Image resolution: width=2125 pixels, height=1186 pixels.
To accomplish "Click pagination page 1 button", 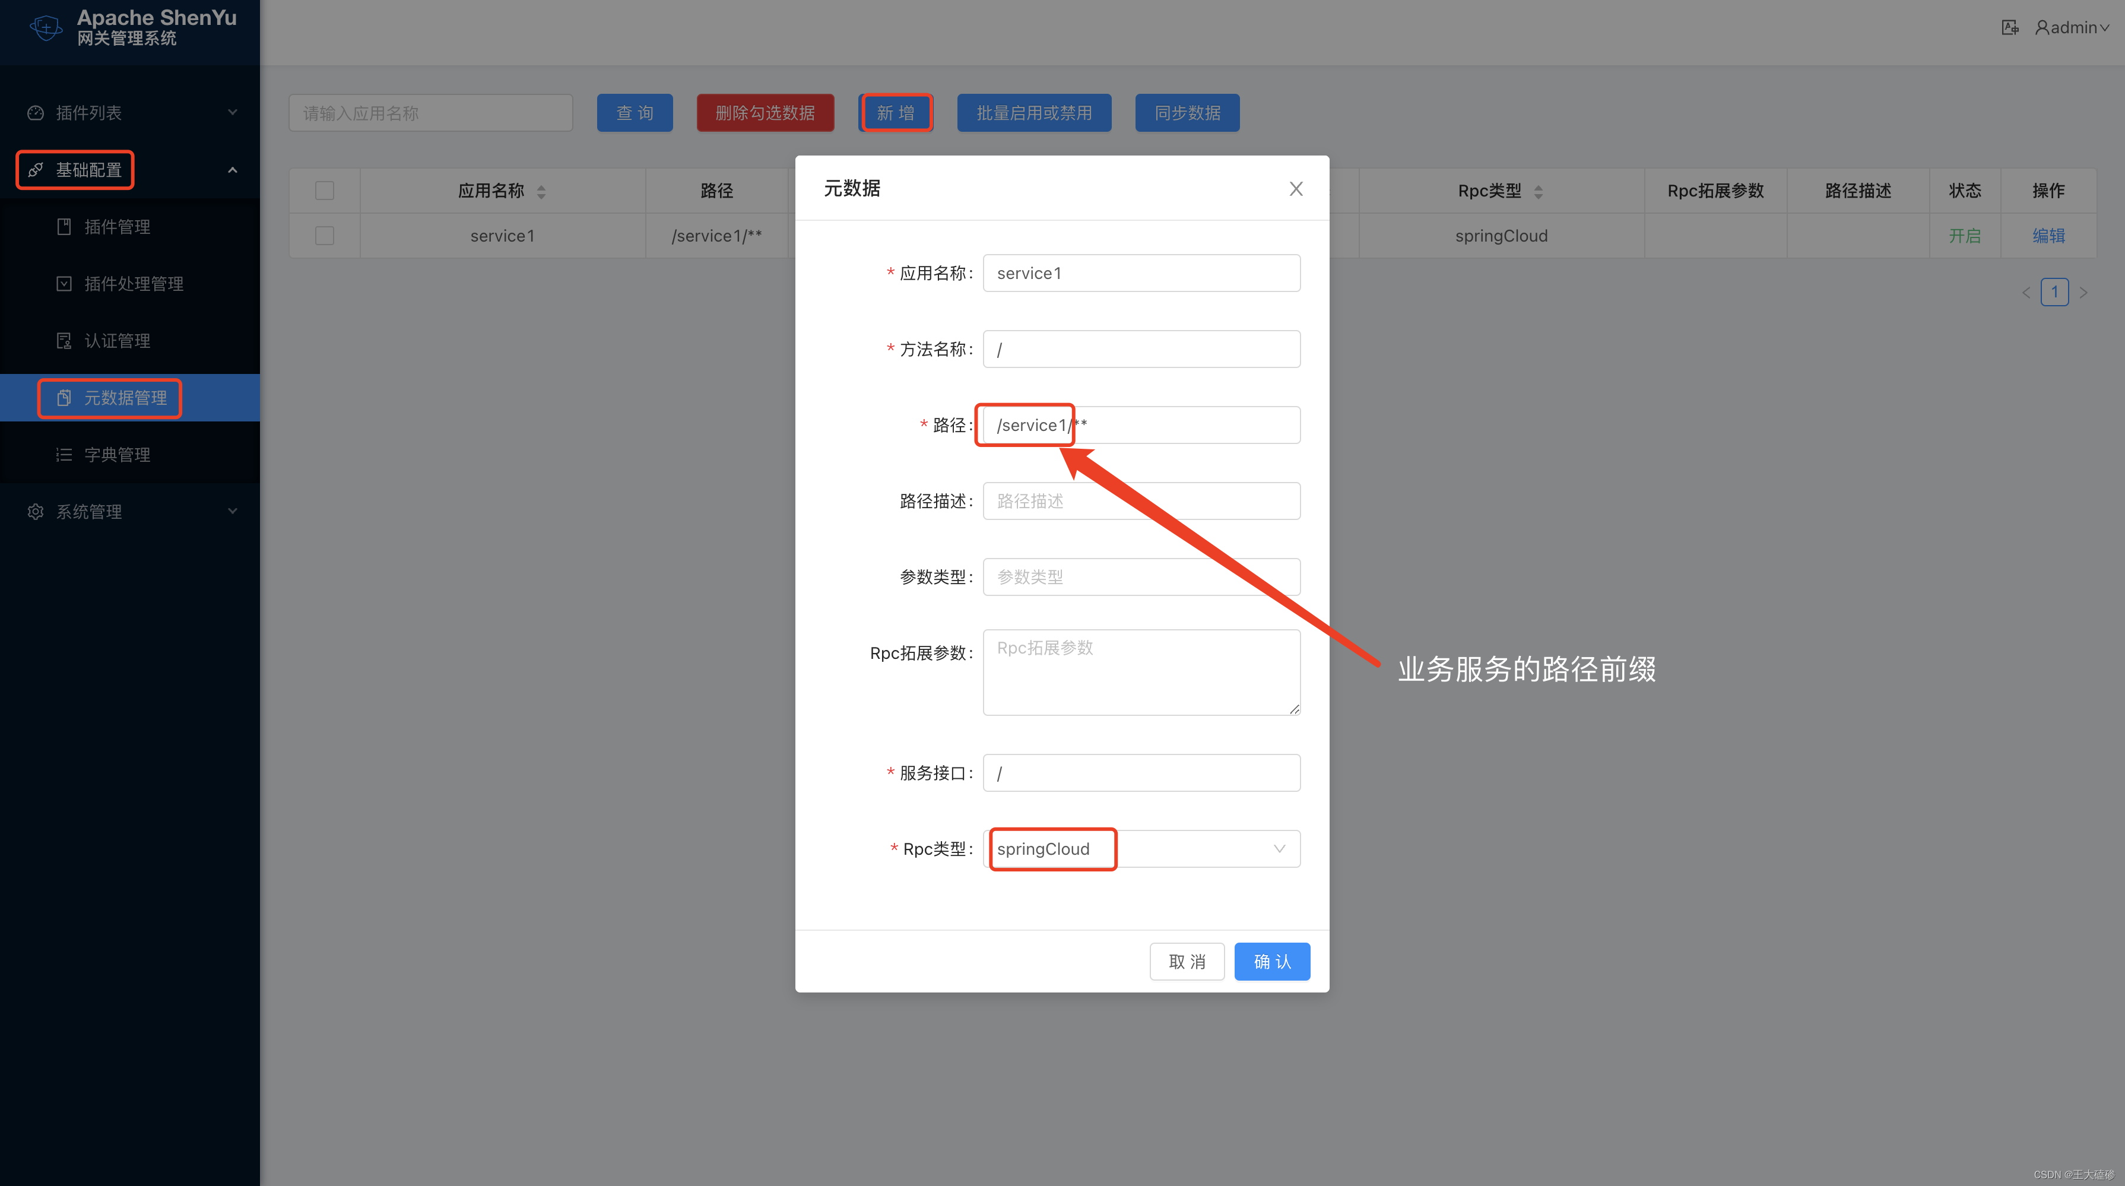I will (2055, 292).
